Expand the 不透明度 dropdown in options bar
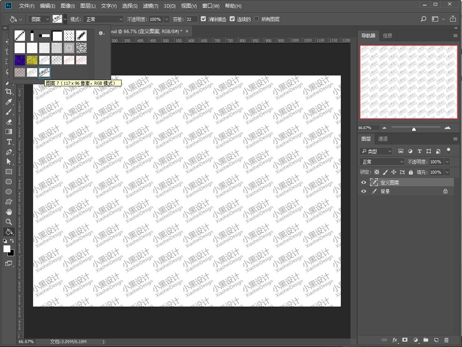Screen dimensions: 462x347 click(x=167, y=19)
